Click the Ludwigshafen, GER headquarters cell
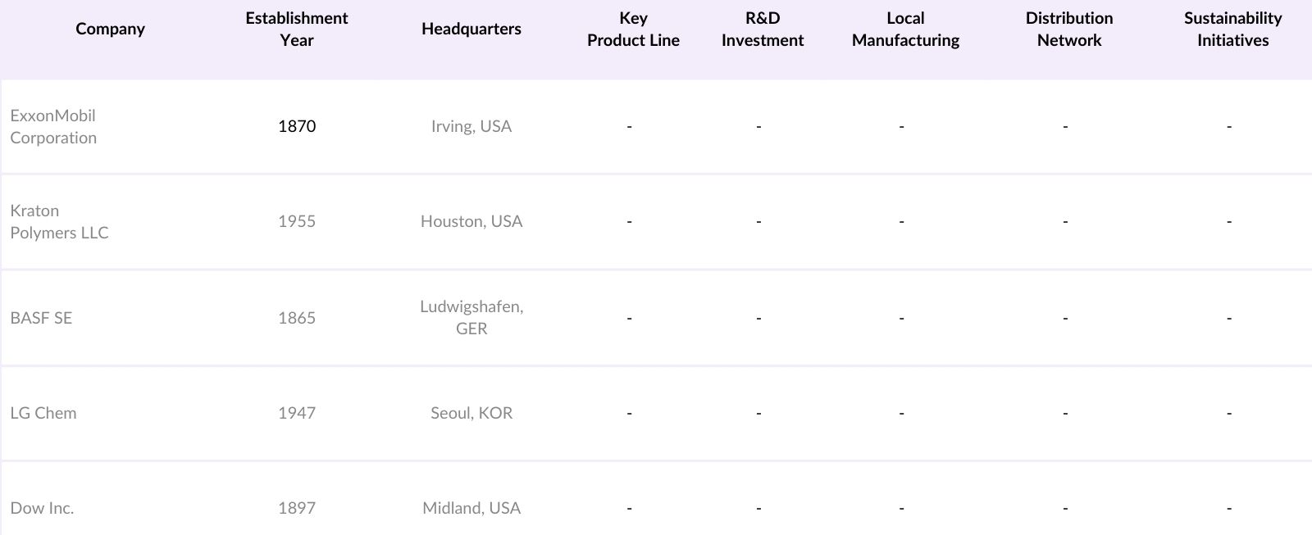 pos(471,317)
